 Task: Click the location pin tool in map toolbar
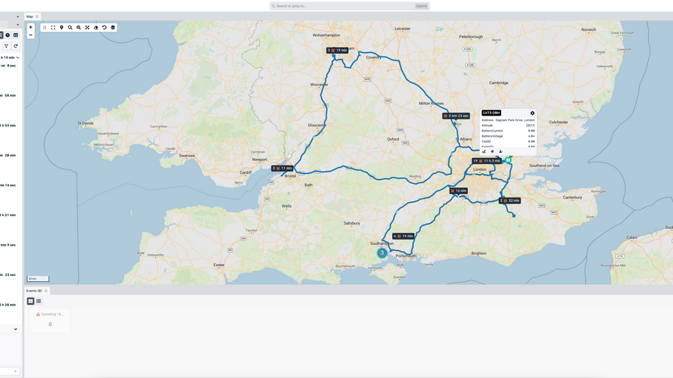(62, 27)
